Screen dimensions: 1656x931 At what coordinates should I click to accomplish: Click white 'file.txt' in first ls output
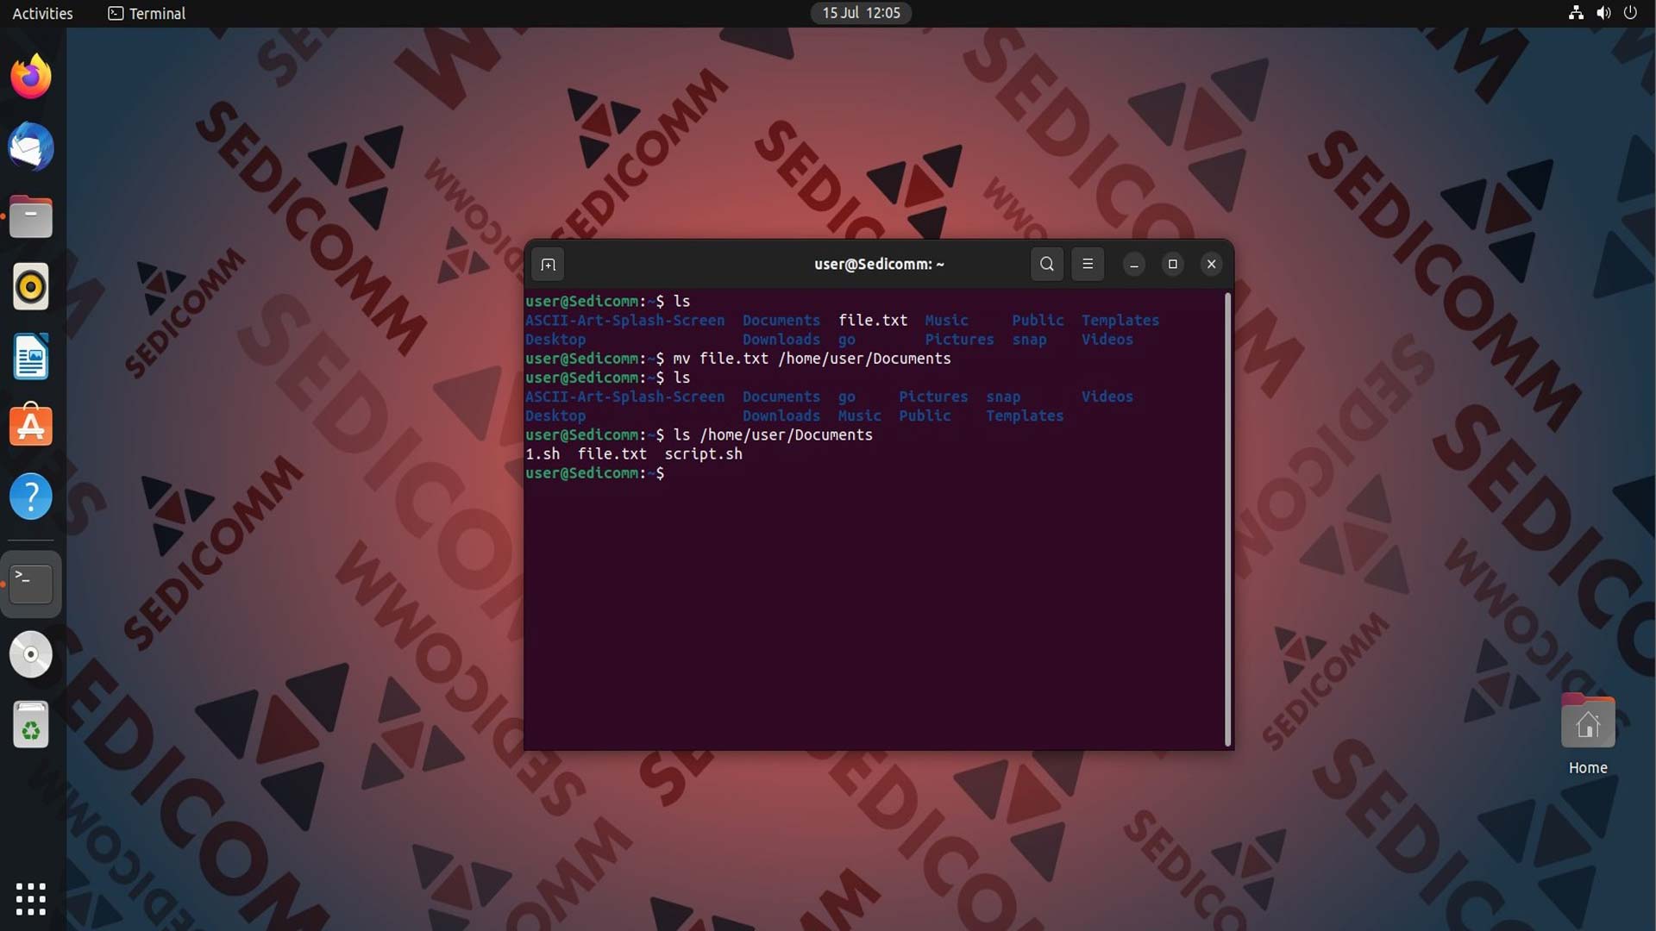(x=873, y=321)
